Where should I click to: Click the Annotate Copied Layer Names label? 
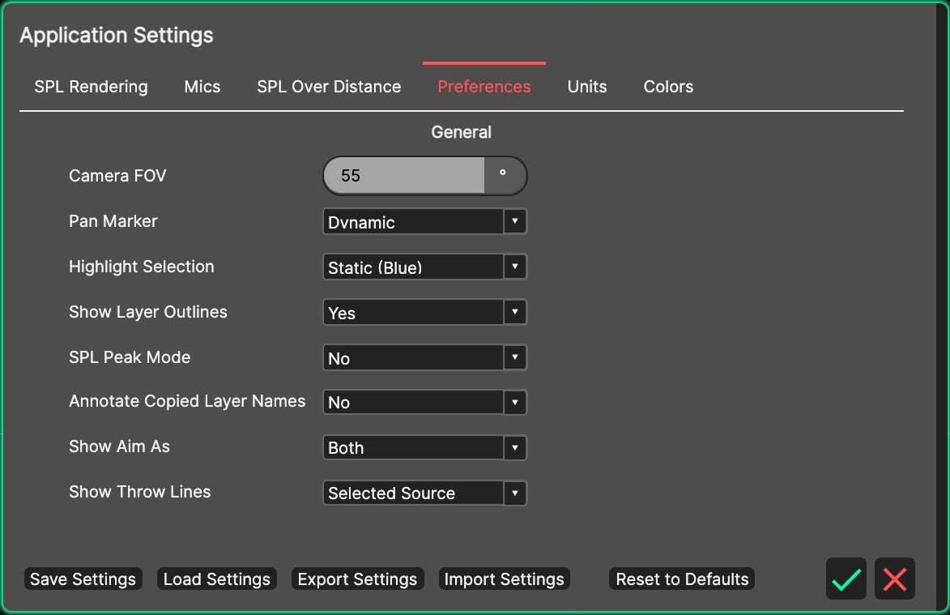point(187,401)
